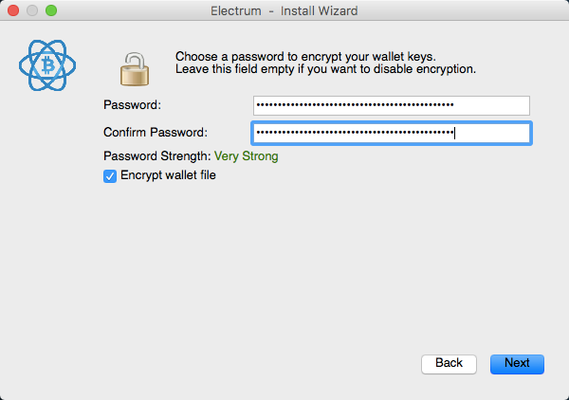This screenshot has height=400, width=569.
Task: Maximize the window with the green button
Action: 51,10
